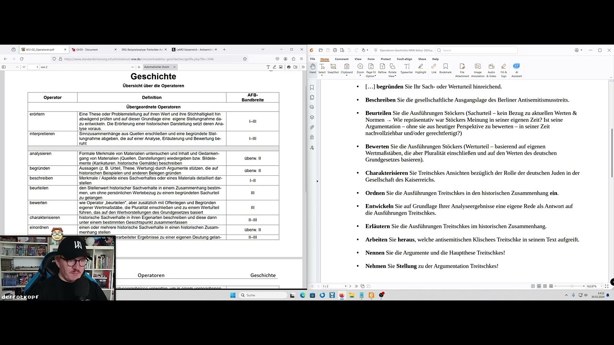Screen dimensions: 614x345
Task: Switch to the Protect ribbon tab
Action: point(386,59)
